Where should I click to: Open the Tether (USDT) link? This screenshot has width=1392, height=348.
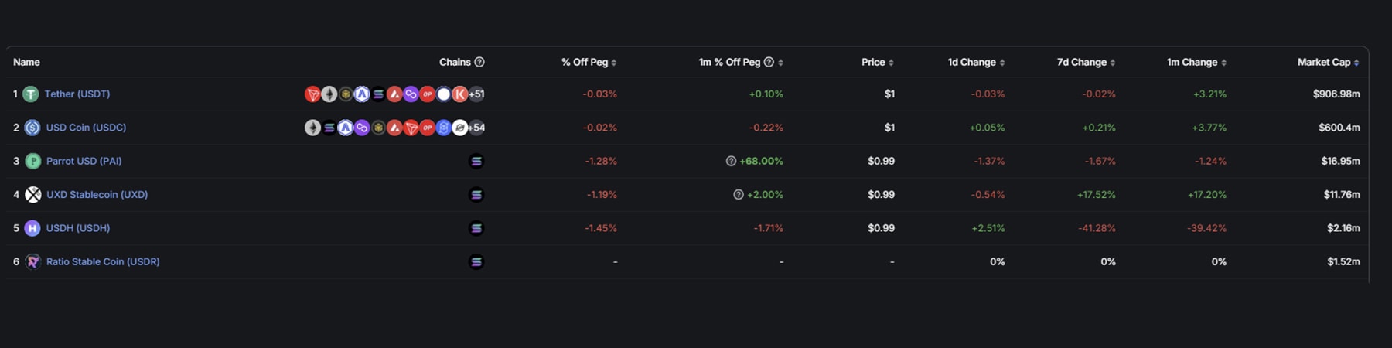77,94
